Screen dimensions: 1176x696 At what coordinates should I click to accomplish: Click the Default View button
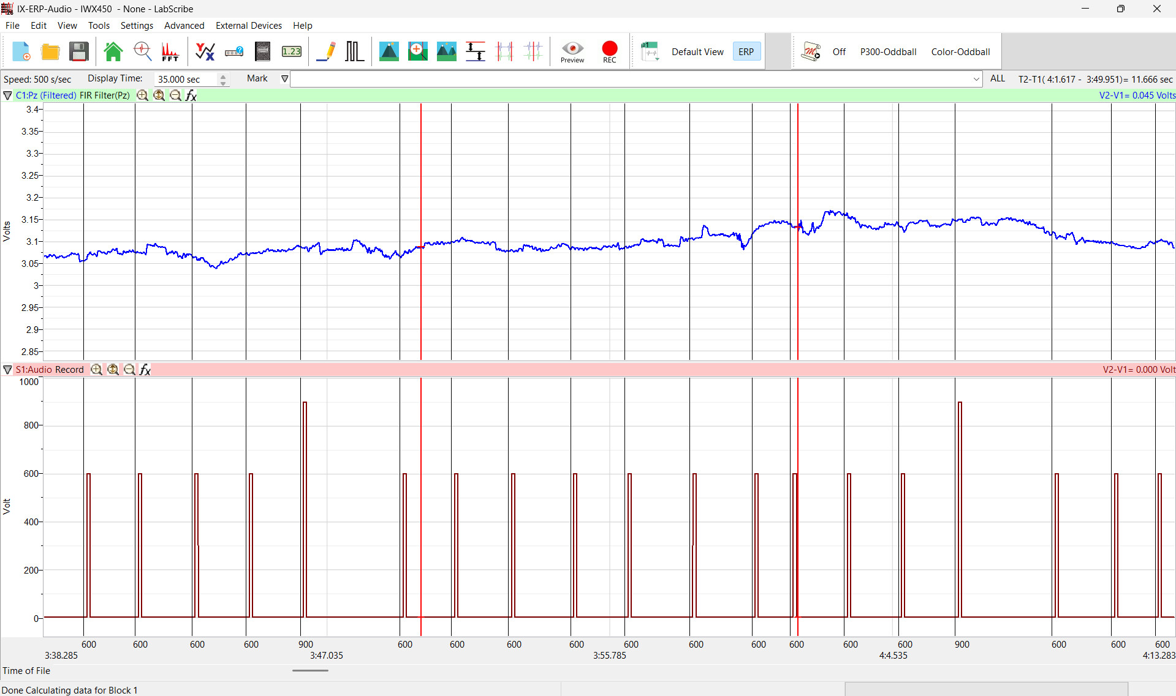697,52
